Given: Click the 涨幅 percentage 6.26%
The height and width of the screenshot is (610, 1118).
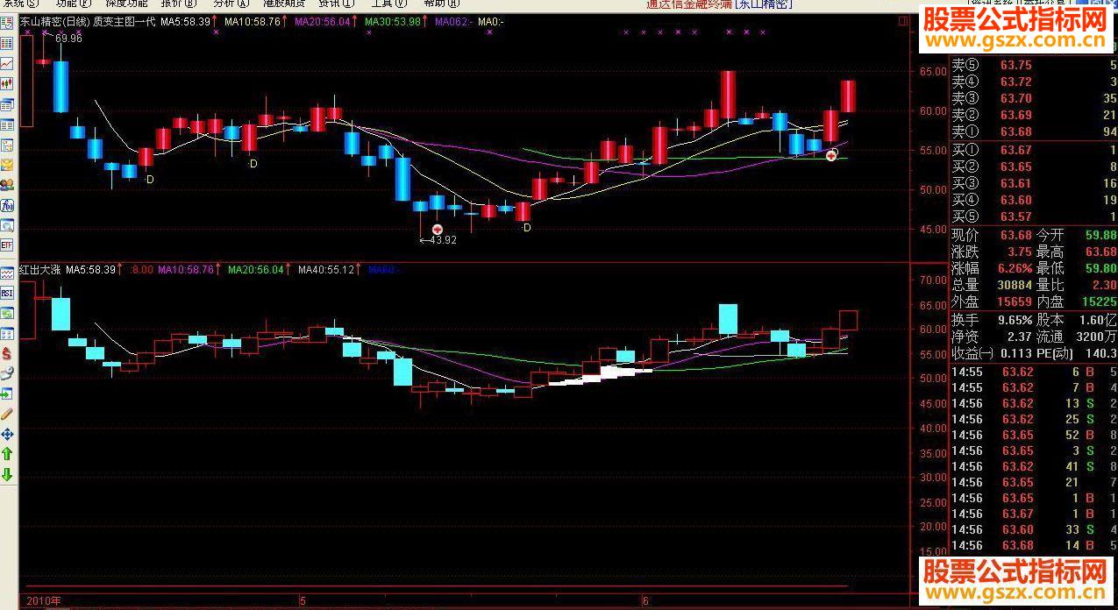Looking at the screenshot, I should coord(1015,268).
